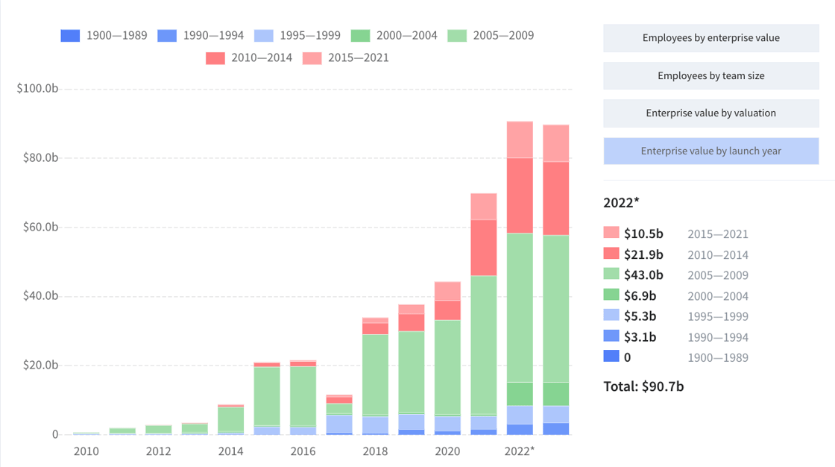Click the light green swatch beside $43.0b

pos(611,274)
